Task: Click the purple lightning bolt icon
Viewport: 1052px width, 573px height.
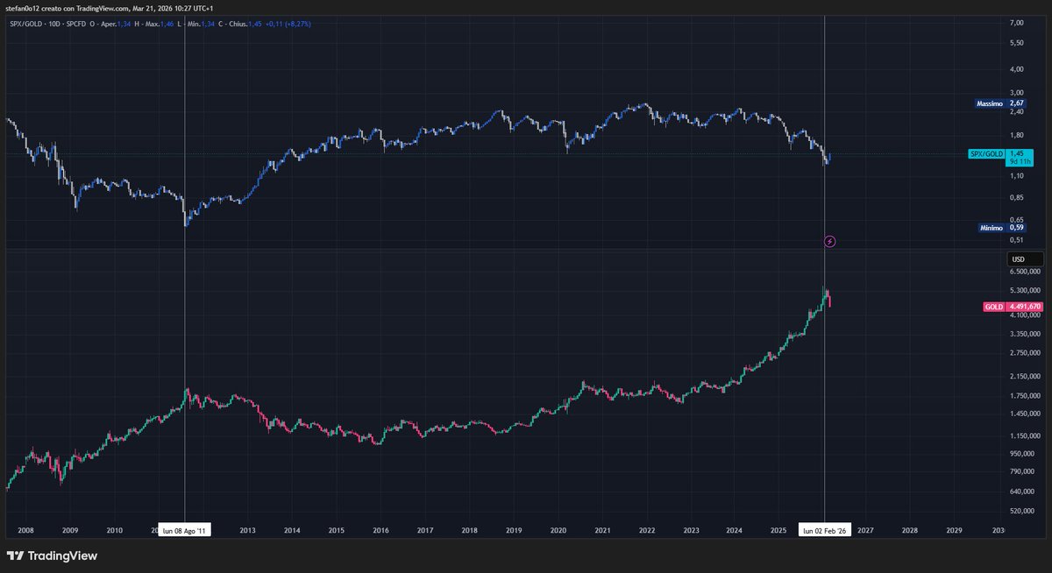Action: pos(830,240)
